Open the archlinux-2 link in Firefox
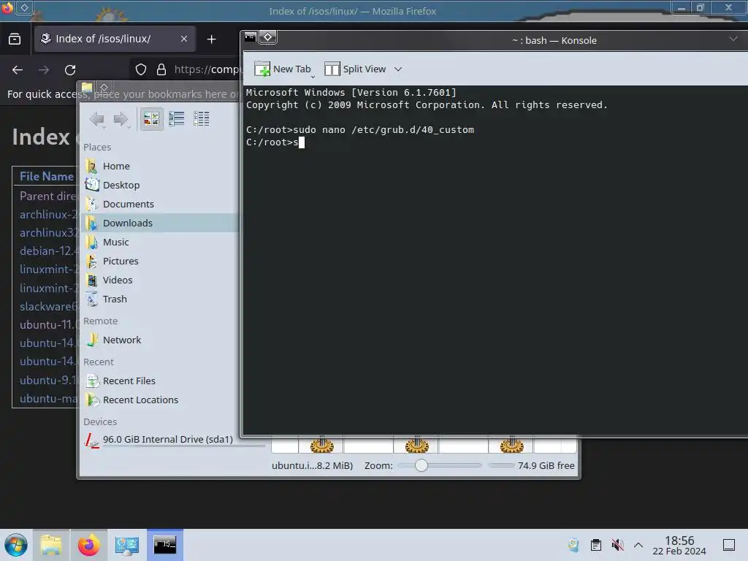This screenshot has height=561, width=748. click(47, 215)
